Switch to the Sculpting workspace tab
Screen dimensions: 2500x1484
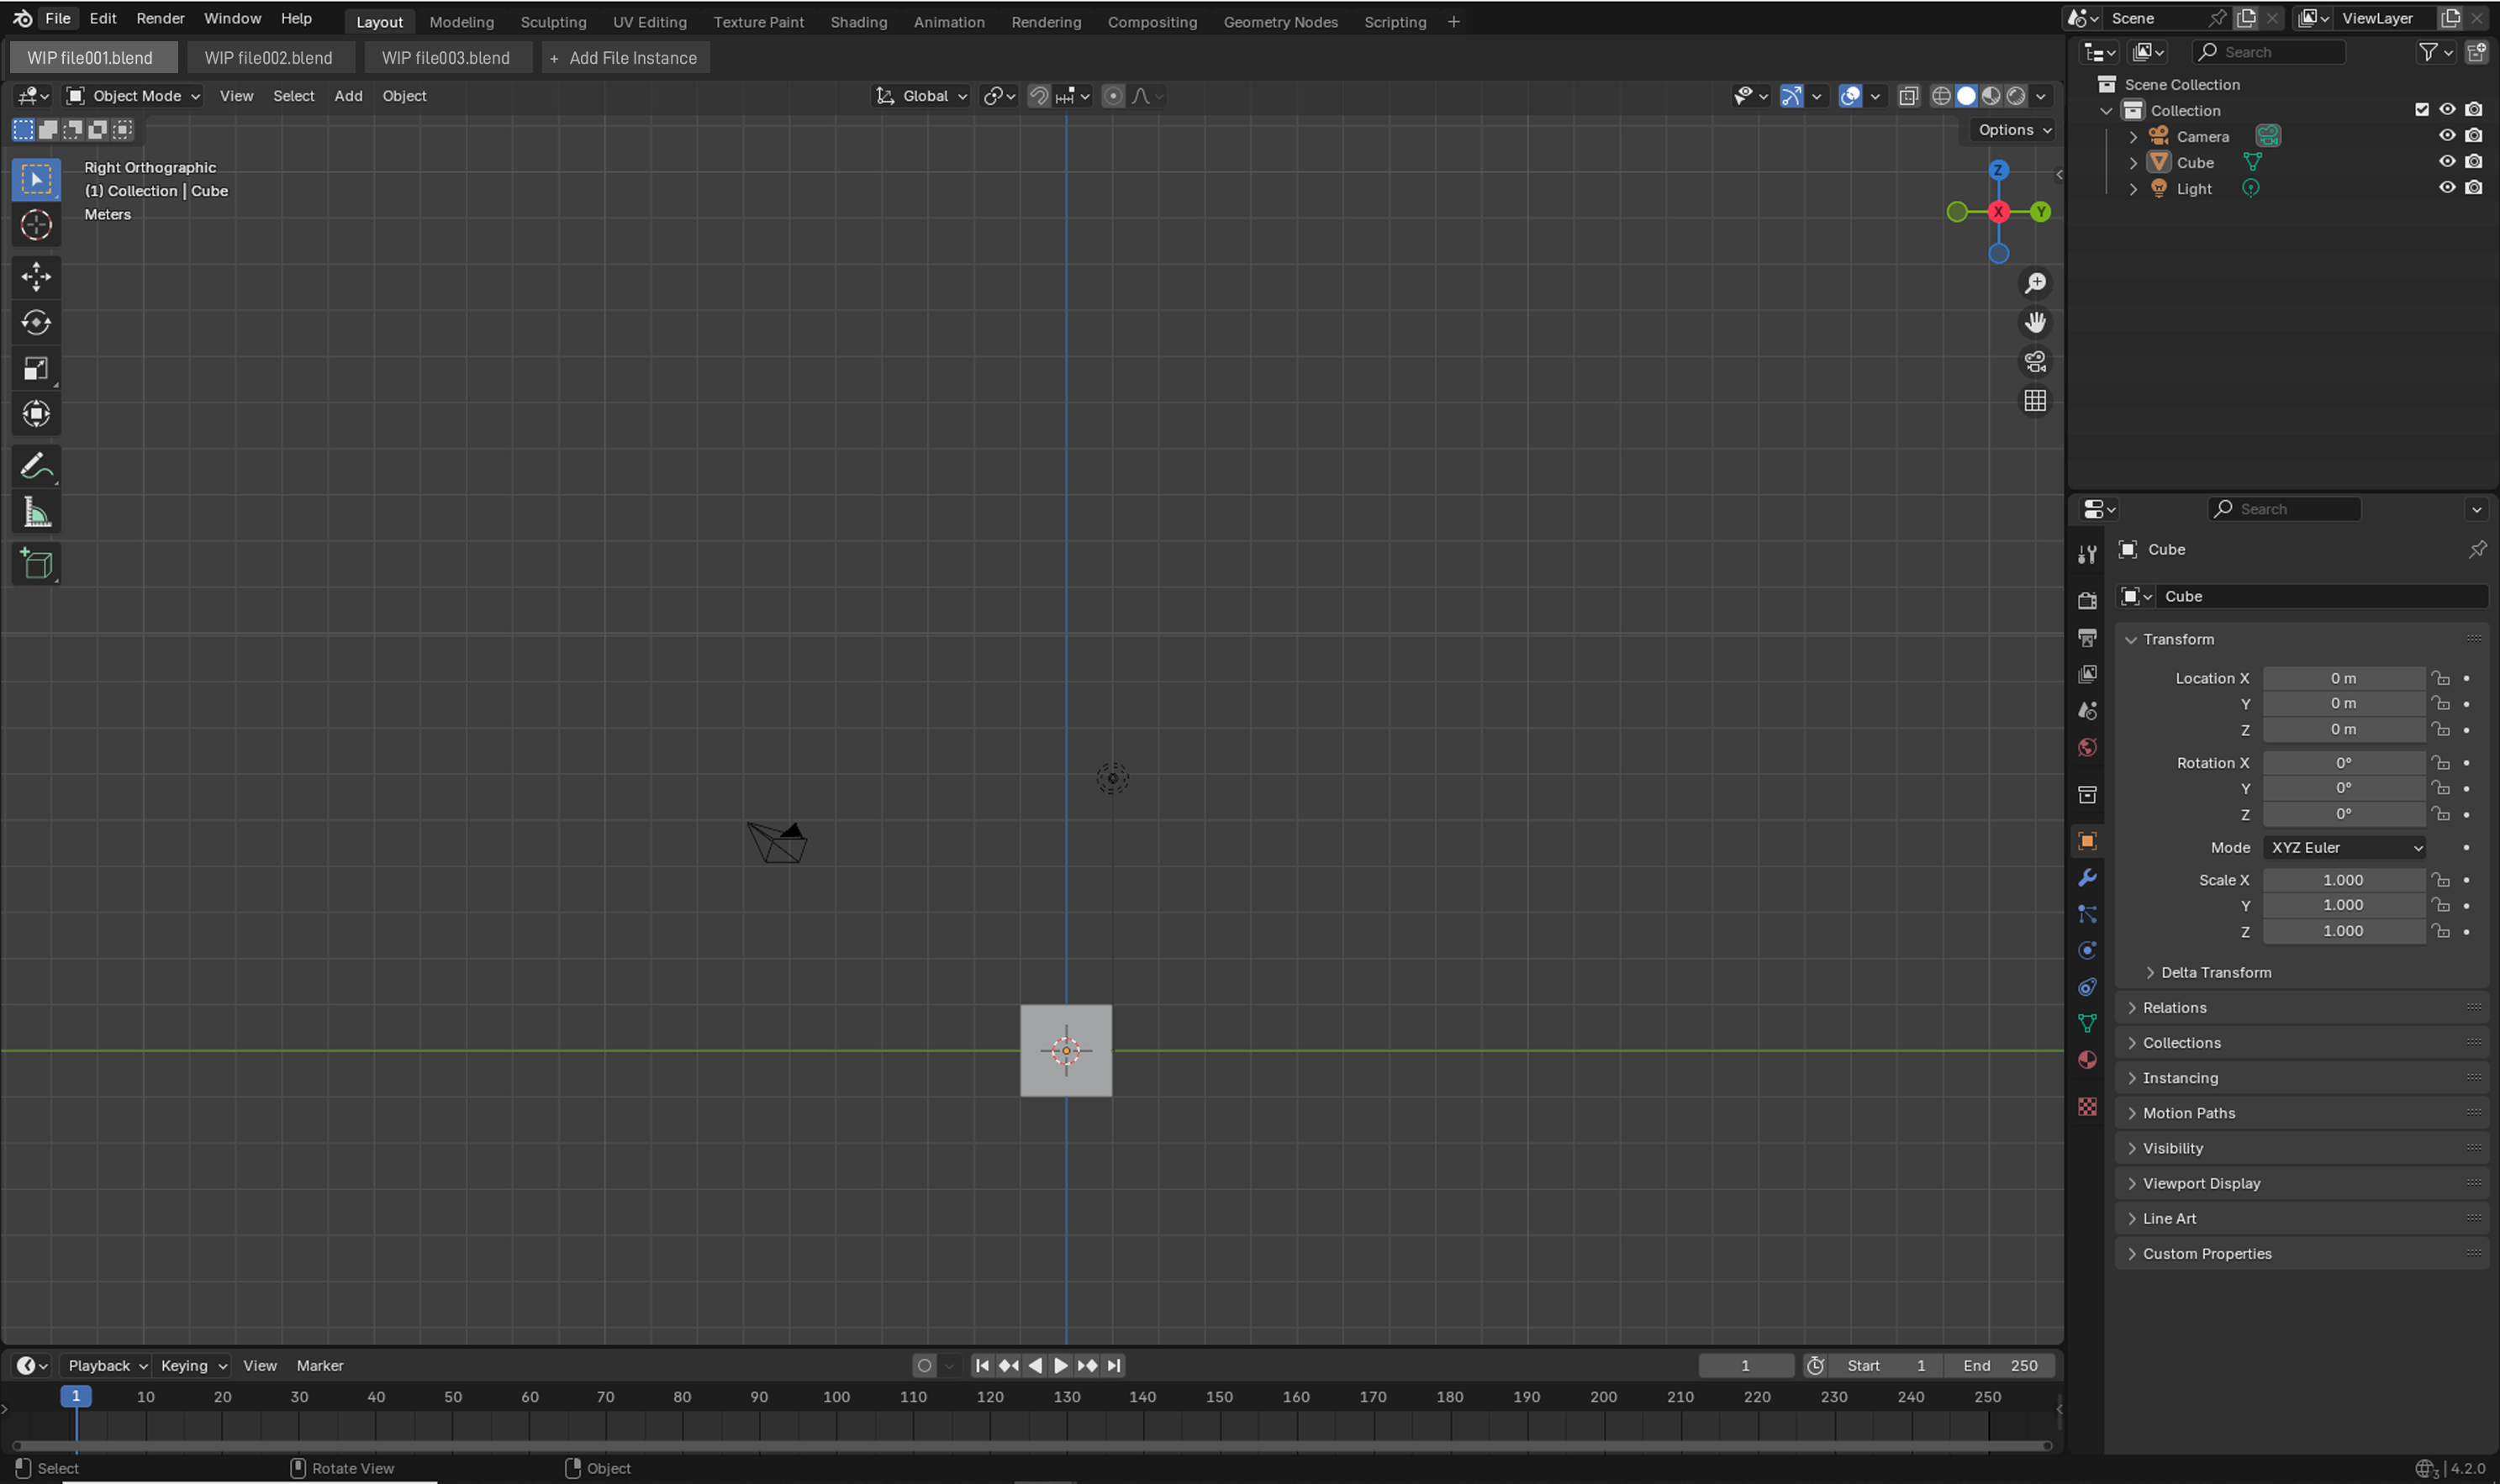[553, 22]
